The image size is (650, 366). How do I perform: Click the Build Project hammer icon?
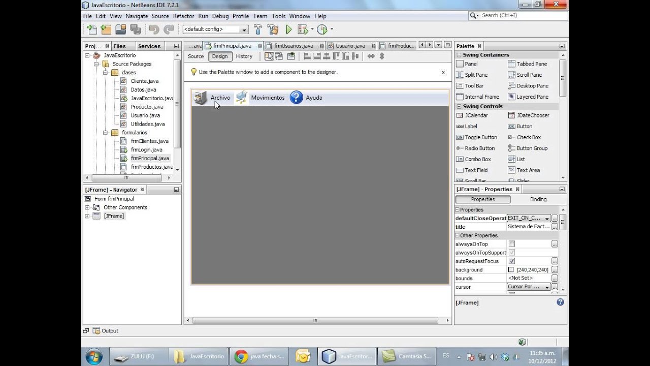click(x=258, y=29)
